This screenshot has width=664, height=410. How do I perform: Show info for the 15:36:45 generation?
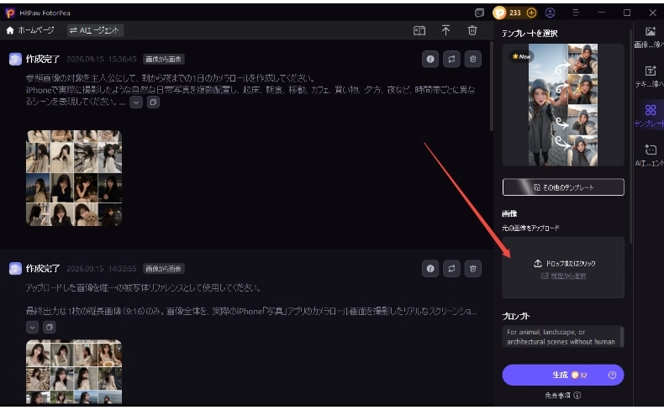click(430, 60)
